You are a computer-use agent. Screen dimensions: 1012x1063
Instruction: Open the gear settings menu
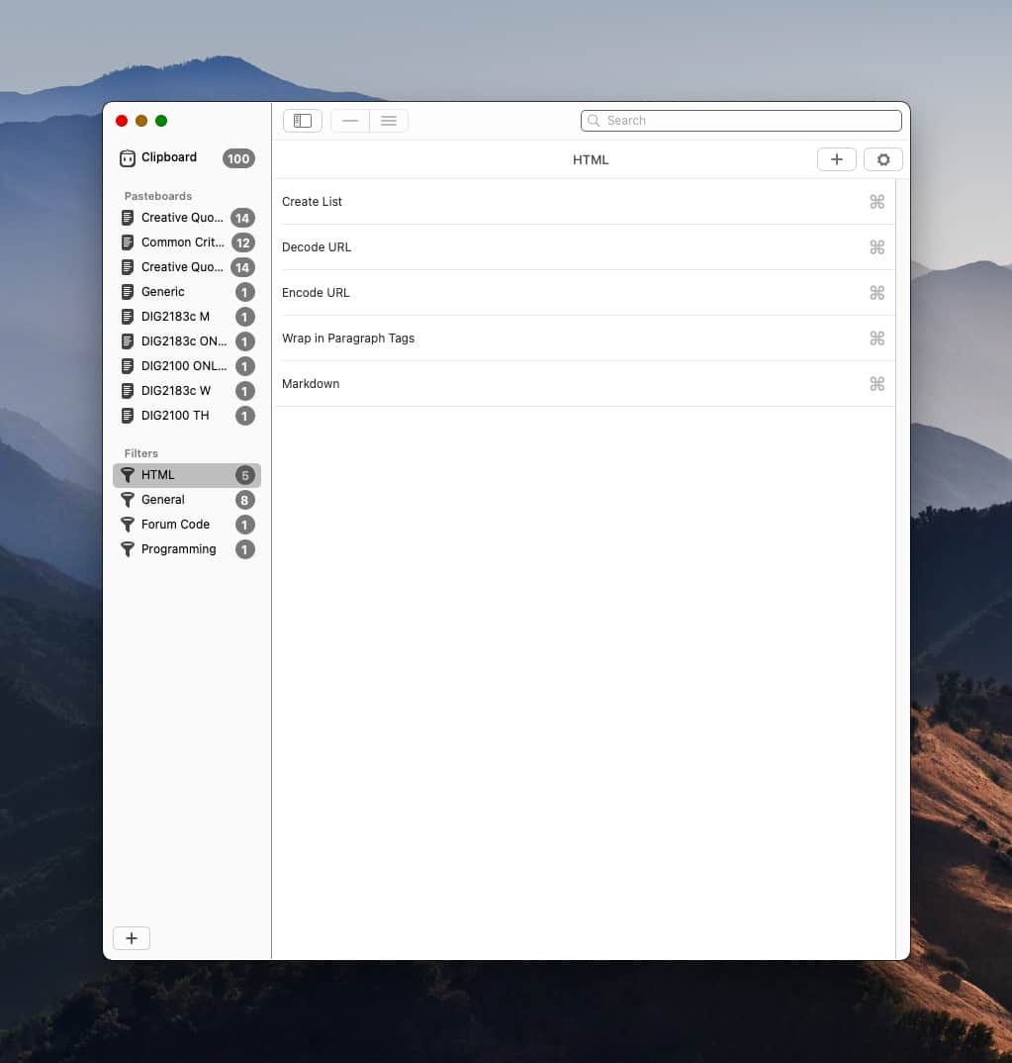pos(883,159)
